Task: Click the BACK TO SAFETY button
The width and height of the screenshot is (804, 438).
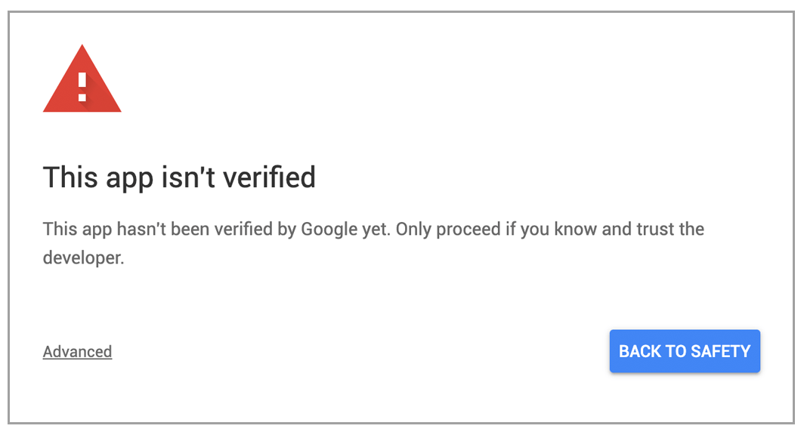Action: 685,351
